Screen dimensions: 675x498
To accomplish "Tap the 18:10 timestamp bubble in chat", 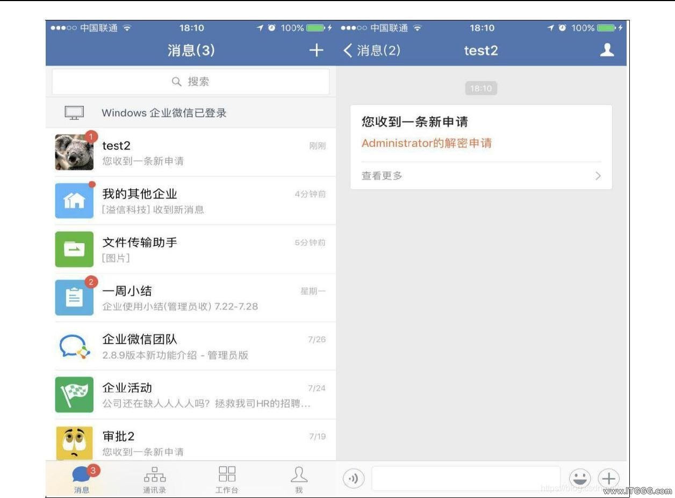I will click(x=481, y=89).
